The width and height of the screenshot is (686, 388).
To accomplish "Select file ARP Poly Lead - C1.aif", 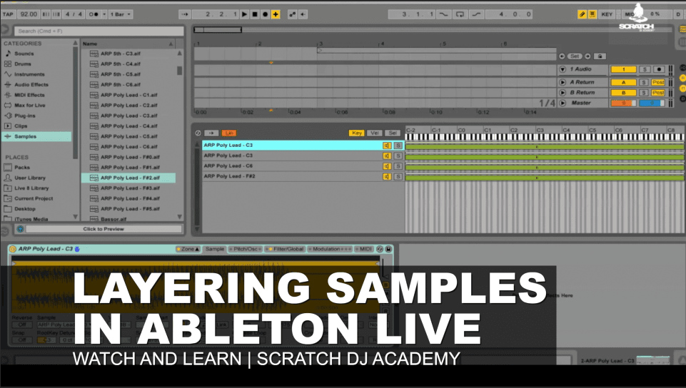I will pyautogui.click(x=128, y=95).
